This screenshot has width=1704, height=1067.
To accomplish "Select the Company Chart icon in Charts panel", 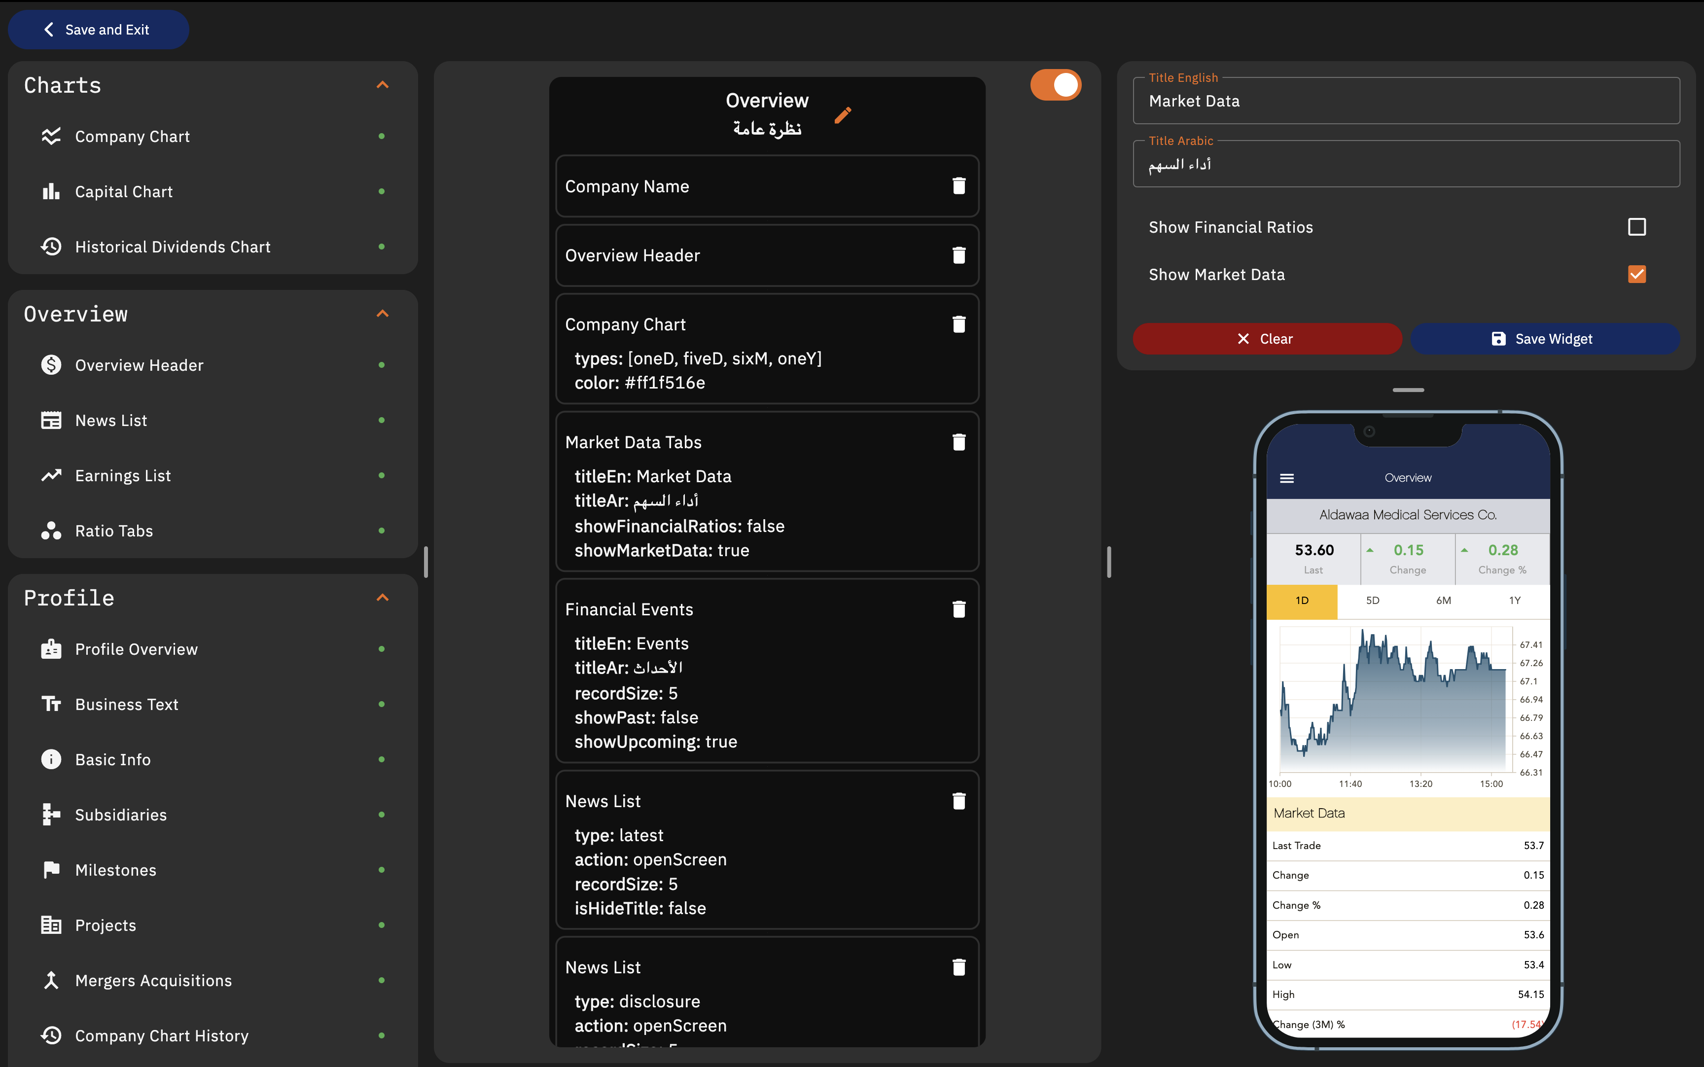I will 50,136.
